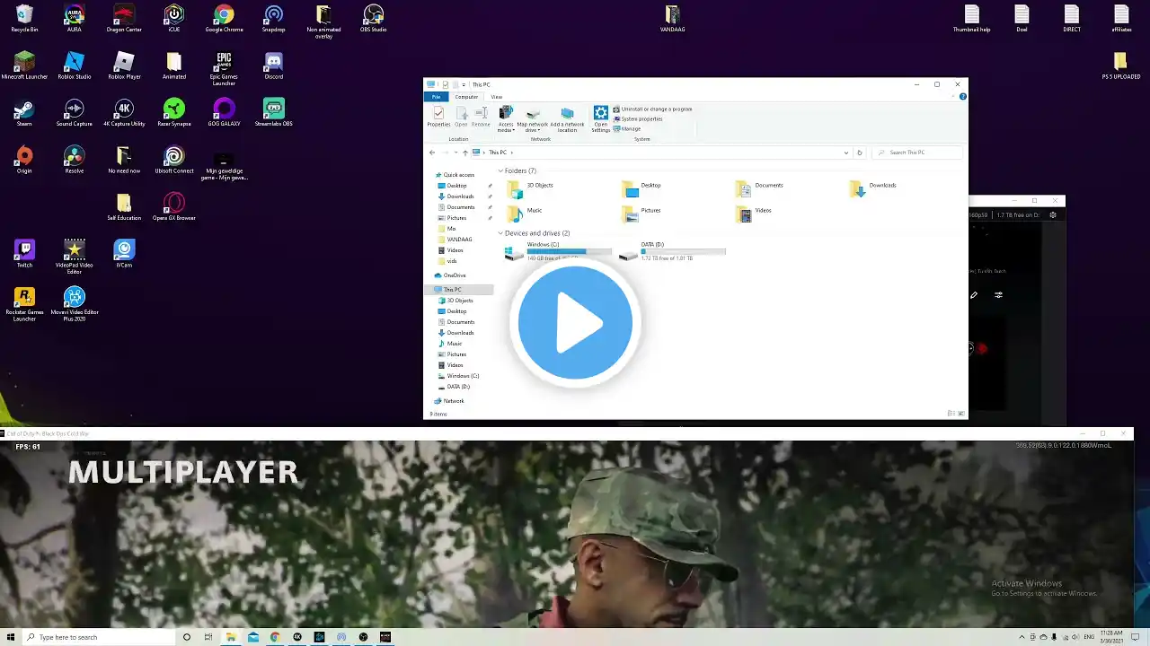Click the taskbar clock showing 11:28 AM
This screenshot has width=1150, height=646.
[x=1111, y=637]
